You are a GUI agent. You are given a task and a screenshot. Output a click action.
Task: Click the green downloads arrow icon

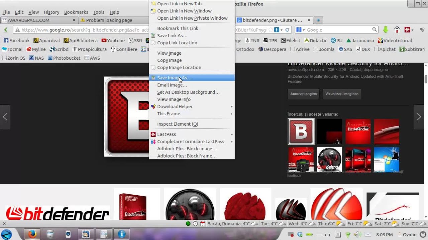(386, 30)
